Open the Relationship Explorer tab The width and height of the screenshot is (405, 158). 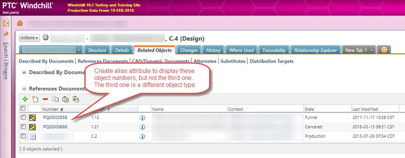(315, 50)
